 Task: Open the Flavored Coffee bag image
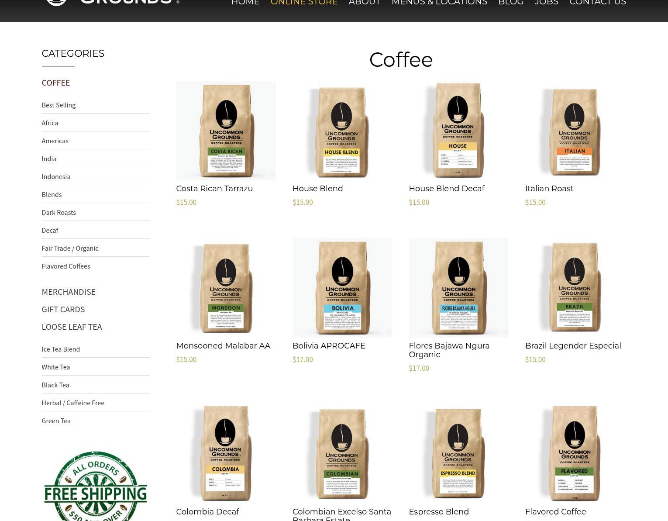pos(574,453)
